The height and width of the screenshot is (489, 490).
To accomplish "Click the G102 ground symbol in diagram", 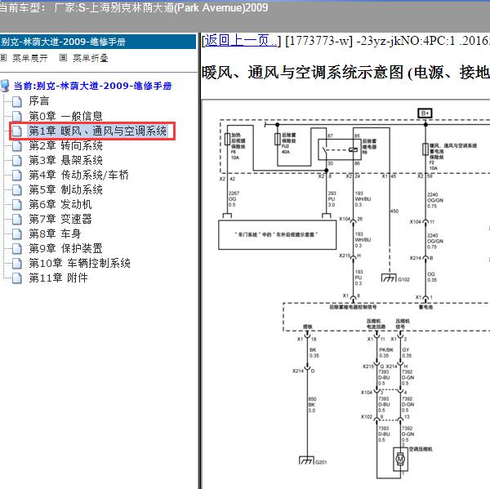I will [389, 278].
